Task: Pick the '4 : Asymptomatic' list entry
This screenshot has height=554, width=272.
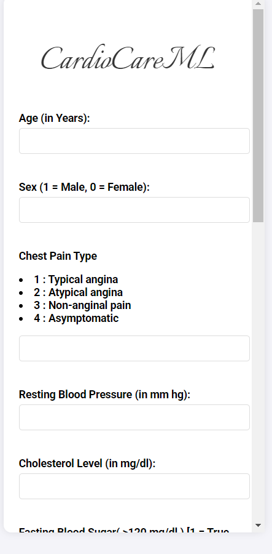Action: (x=76, y=318)
